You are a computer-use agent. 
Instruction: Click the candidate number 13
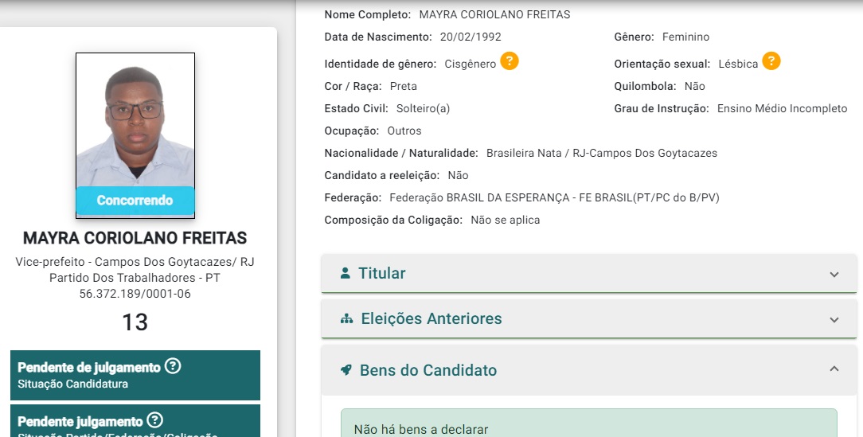click(135, 322)
